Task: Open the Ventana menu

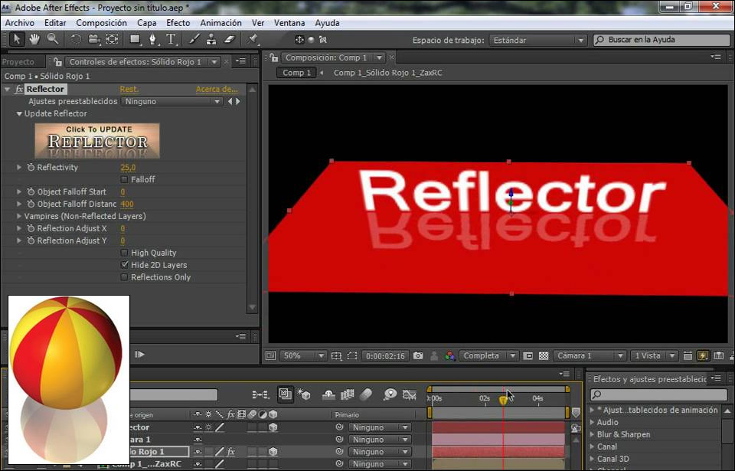Action: pyautogui.click(x=289, y=23)
